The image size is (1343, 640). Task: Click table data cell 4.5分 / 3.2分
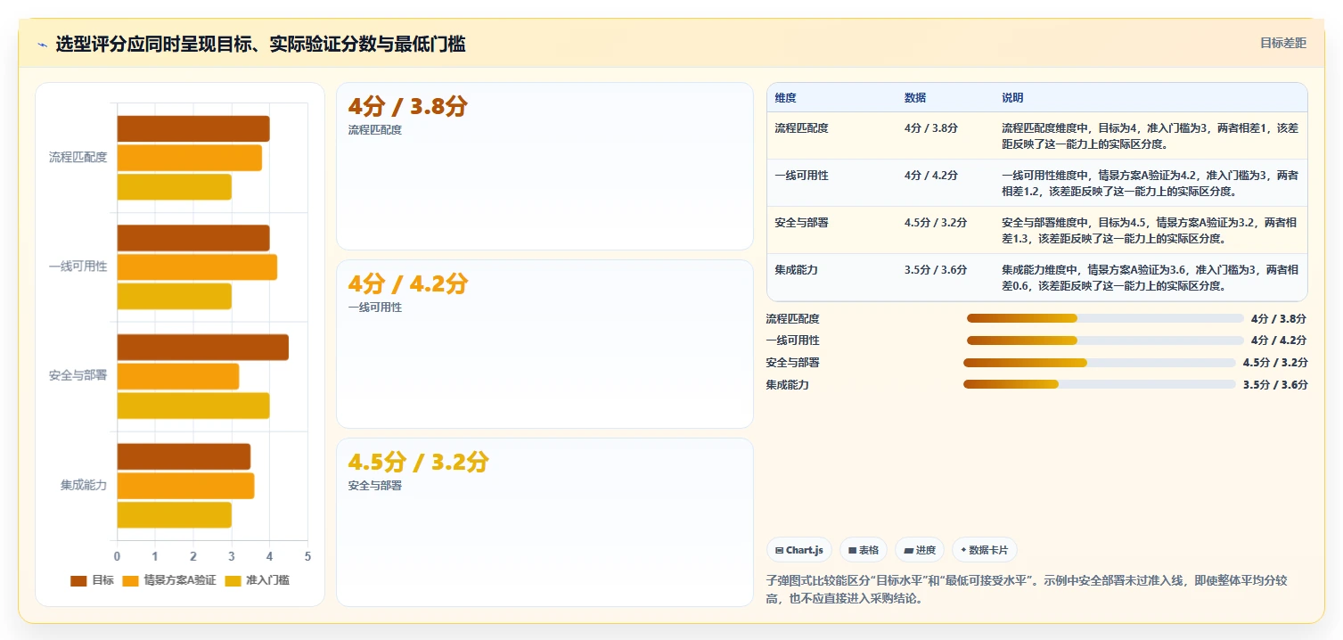[x=936, y=223]
